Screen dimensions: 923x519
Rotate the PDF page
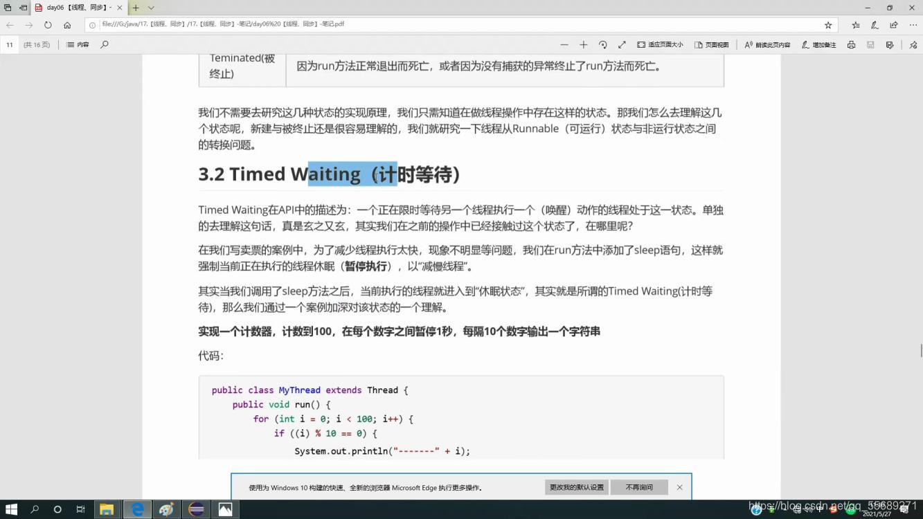602,44
